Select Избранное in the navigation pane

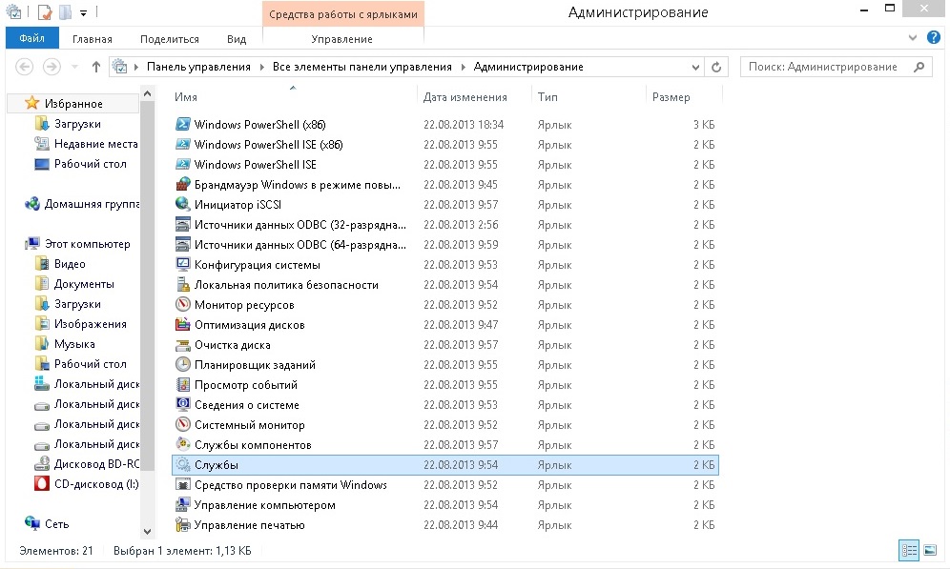click(x=73, y=104)
